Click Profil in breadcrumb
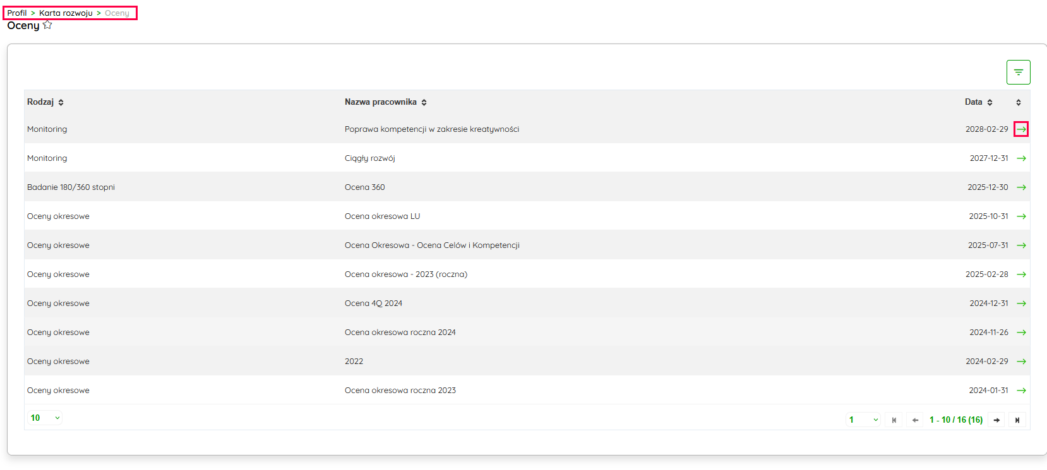 17,13
